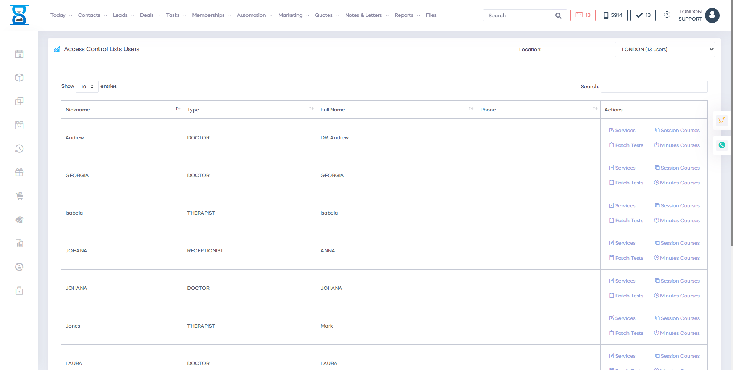Click the gift box sidebar icon
Viewport: 733px width, 370px height.
click(x=19, y=173)
